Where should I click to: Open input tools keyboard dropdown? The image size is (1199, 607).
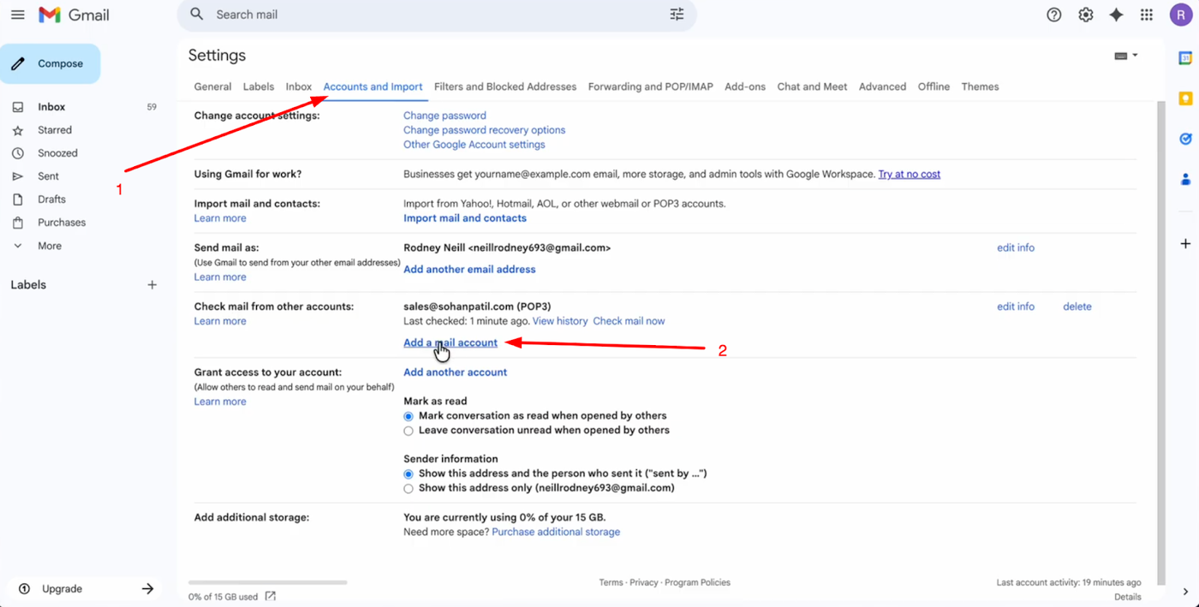coord(1125,56)
